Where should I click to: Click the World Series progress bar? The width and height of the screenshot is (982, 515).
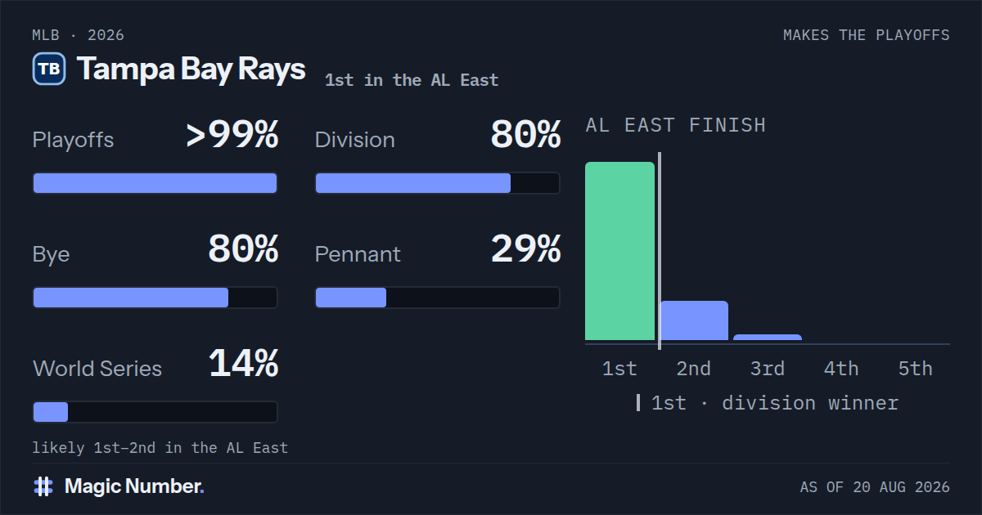[x=155, y=412]
